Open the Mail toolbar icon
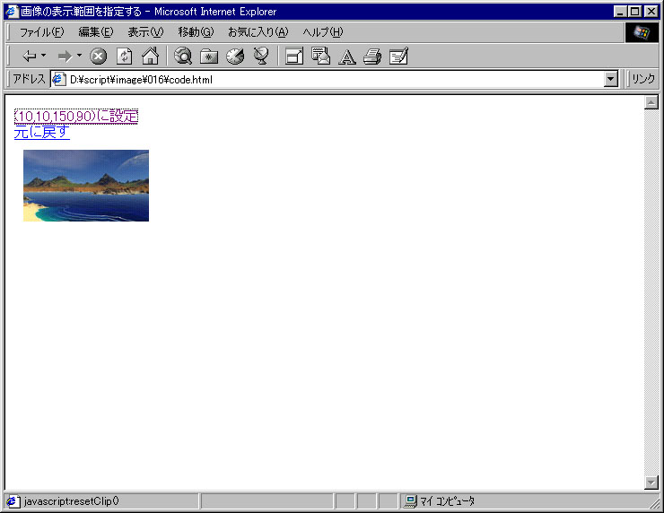The width and height of the screenshot is (664, 513). (320, 56)
